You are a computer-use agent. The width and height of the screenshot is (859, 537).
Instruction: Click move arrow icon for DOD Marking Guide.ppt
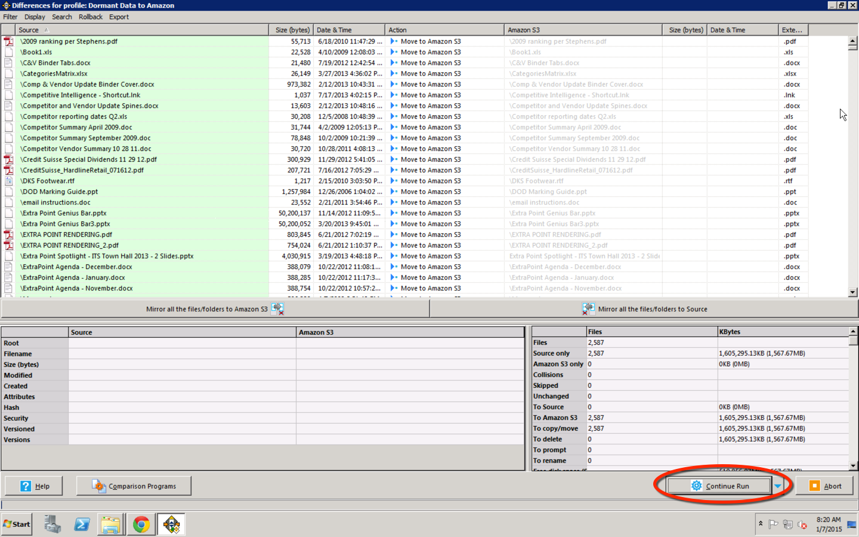pyautogui.click(x=394, y=192)
